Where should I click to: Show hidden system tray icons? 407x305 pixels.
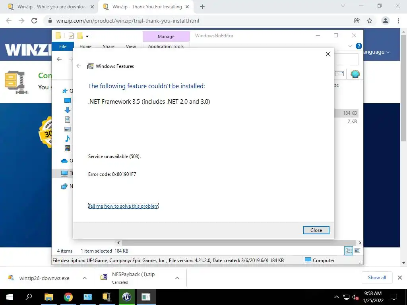(x=336, y=297)
